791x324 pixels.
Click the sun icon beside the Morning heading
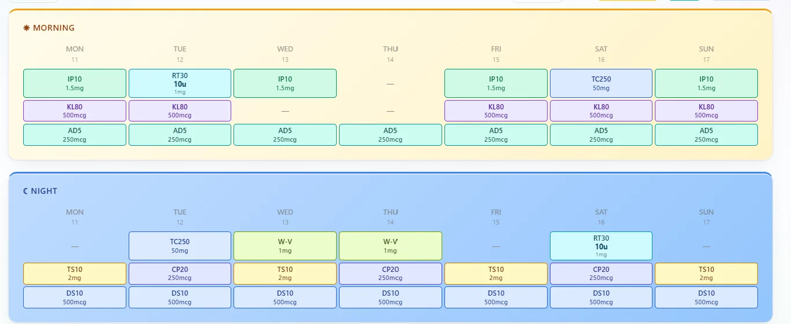(x=26, y=28)
